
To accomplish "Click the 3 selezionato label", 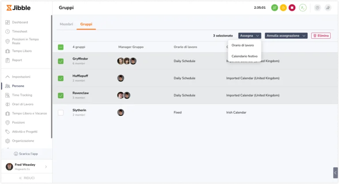I will [223, 36].
